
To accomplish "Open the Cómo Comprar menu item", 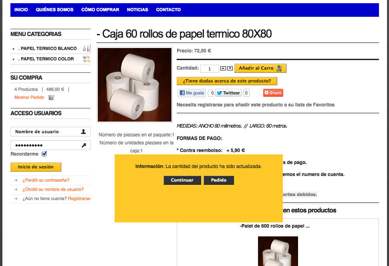I will [x=100, y=10].
